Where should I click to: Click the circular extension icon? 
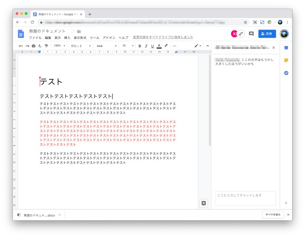[269, 22]
